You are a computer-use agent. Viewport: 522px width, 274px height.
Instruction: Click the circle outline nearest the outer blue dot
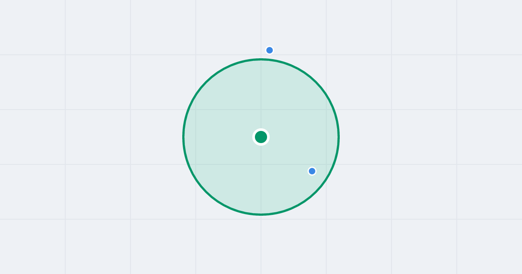(269, 60)
